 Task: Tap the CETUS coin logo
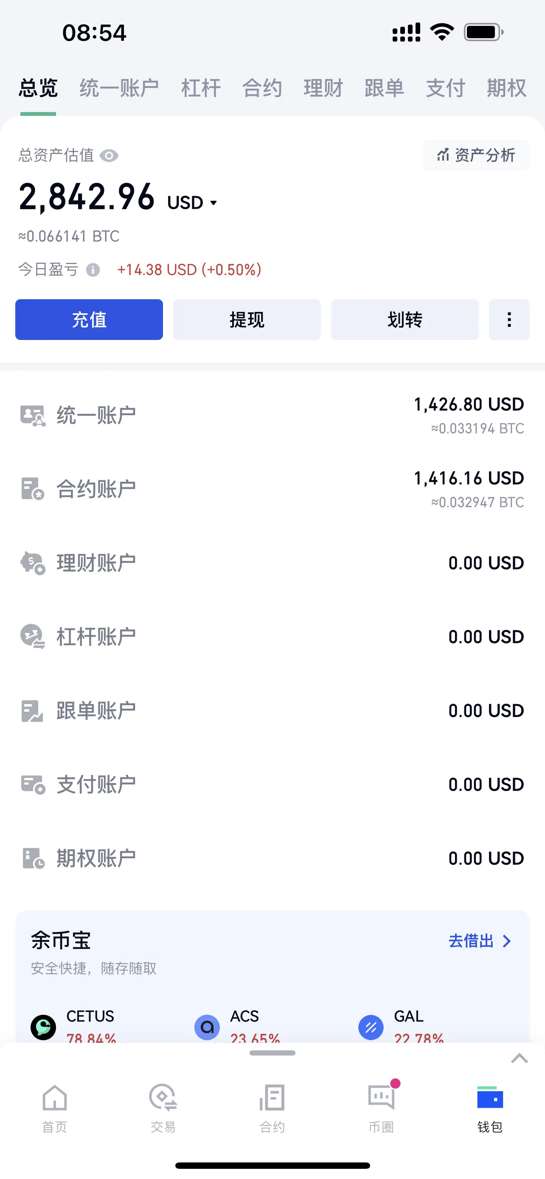[43, 1027]
